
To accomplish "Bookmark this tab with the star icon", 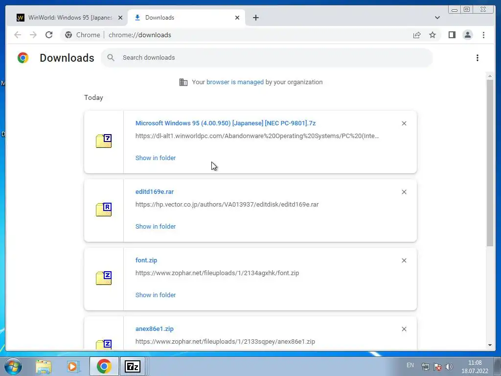I will (433, 35).
